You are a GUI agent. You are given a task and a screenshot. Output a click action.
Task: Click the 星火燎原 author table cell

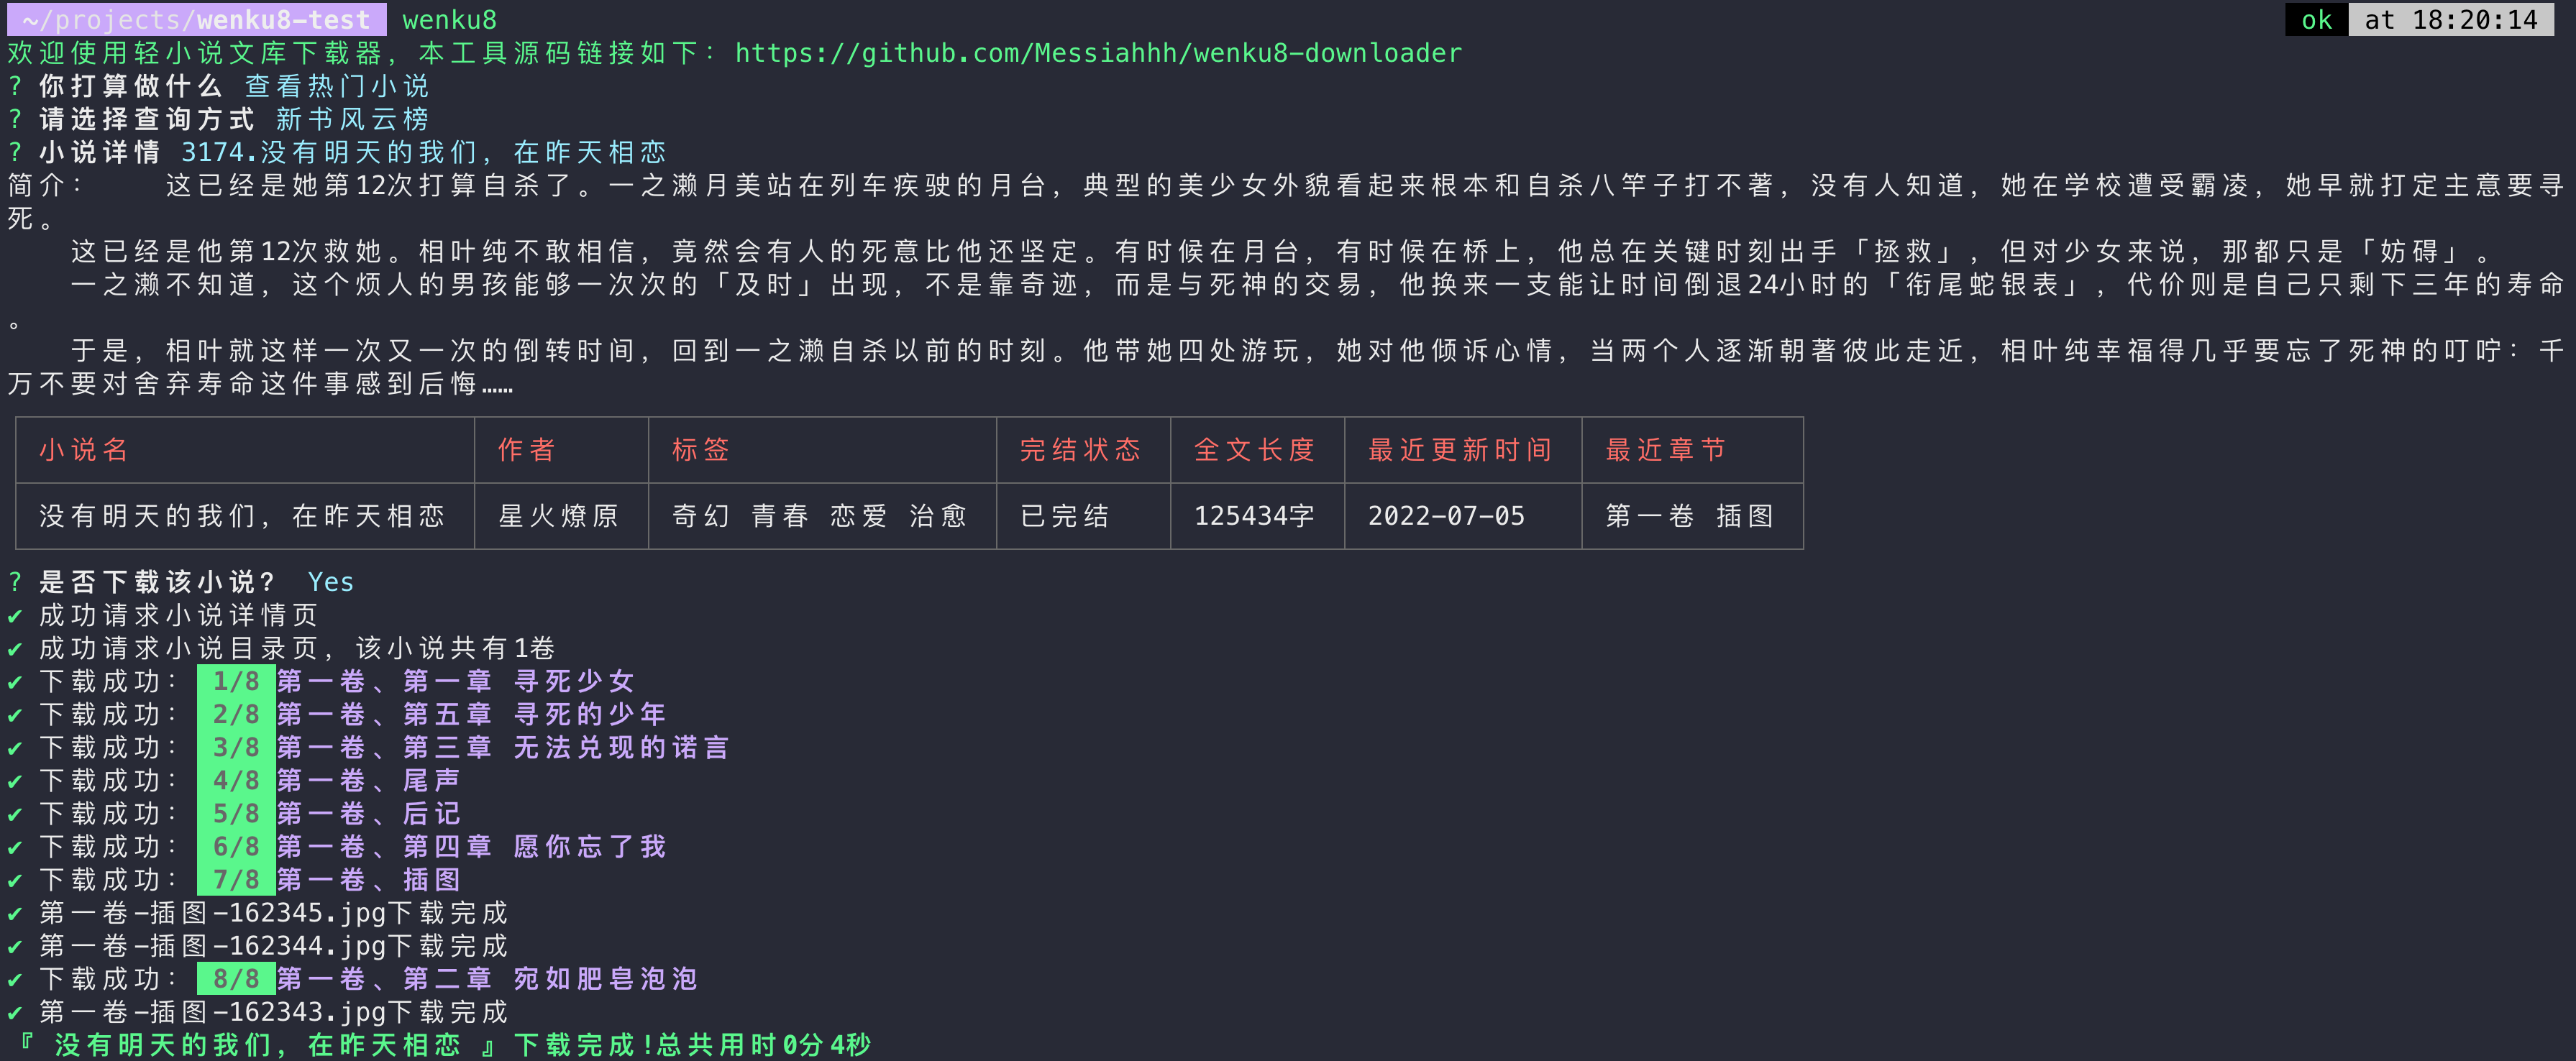click(558, 516)
